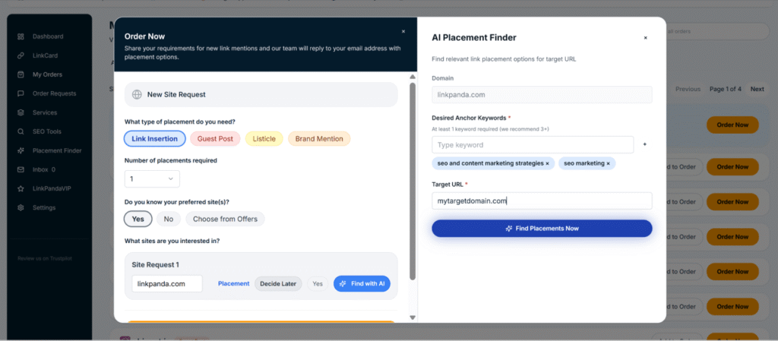Remove the 'seo marketing' keyword tag
The height and width of the screenshot is (341, 778).
click(x=608, y=163)
